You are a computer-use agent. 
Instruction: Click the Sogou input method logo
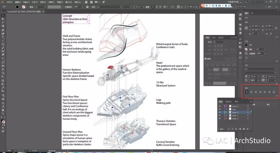pyautogui.click(x=203, y=6)
